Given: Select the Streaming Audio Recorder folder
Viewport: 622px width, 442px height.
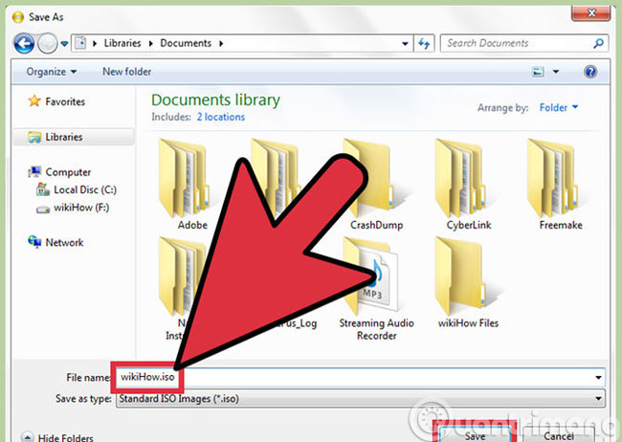Looking at the screenshot, I should [x=375, y=289].
